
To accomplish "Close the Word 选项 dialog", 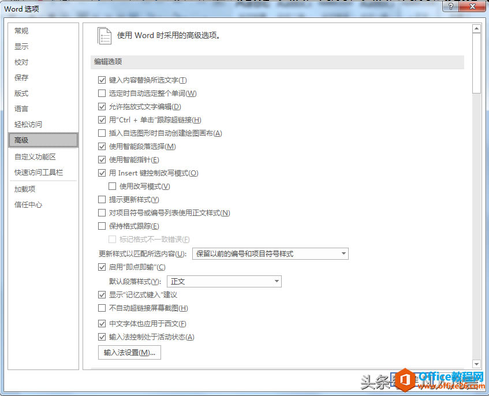I will click(x=473, y=6).
